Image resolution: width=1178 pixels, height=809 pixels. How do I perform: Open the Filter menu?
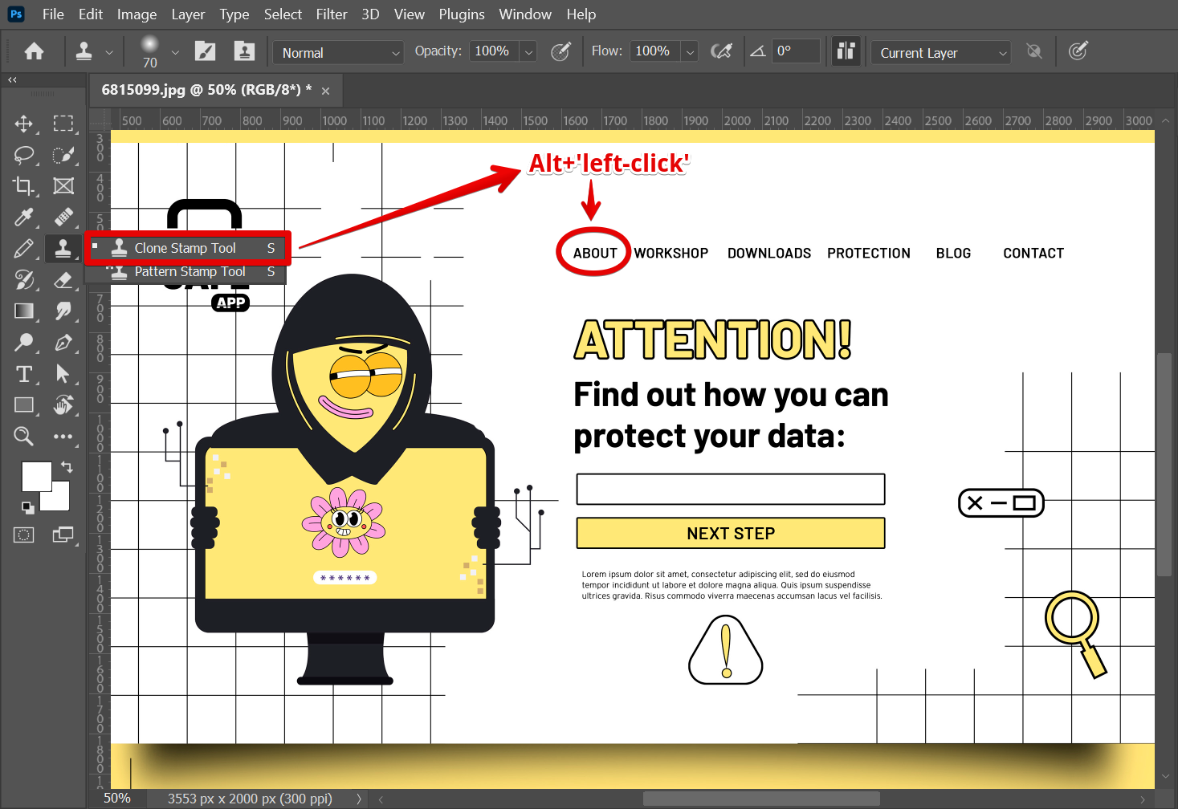point(331,14)
